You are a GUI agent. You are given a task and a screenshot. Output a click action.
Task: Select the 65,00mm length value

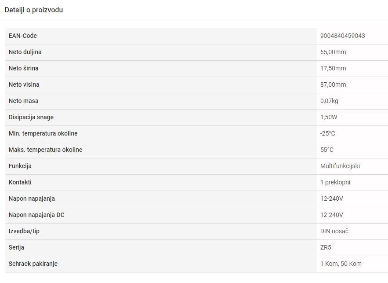(x=333, y=52)
